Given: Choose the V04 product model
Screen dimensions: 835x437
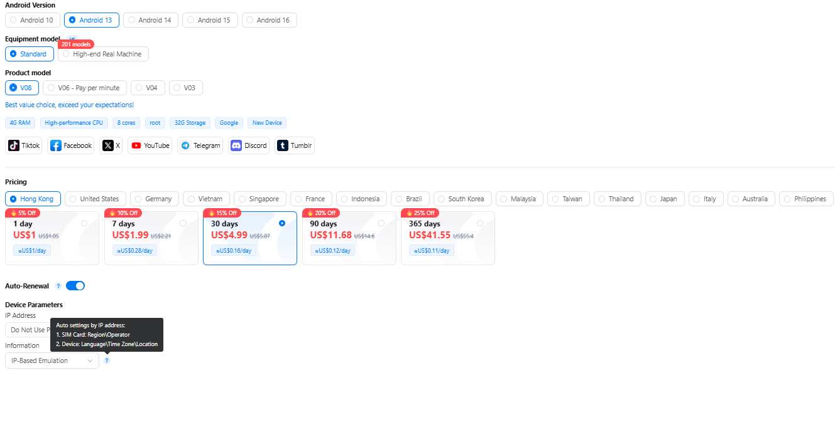Looking at the screenshot, I should click(x=148, y=87).
